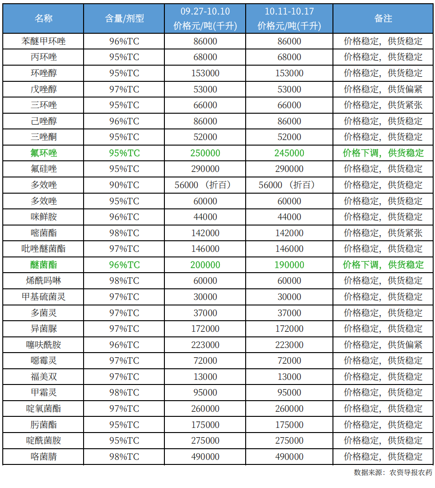Click 09.27-10.10 price 153000 for 环唑醇

pyautogui.click(x=205, y=73)
